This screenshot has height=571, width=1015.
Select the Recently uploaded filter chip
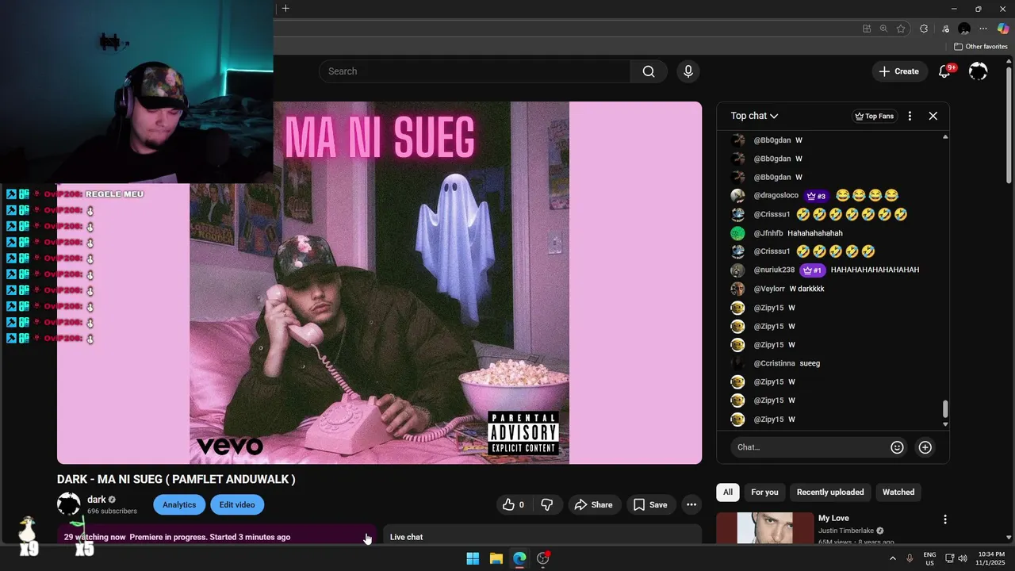(830, 492)
